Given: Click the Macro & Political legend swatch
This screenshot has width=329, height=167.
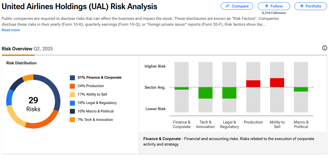Looking at the screenshot, I should (72, 111).
